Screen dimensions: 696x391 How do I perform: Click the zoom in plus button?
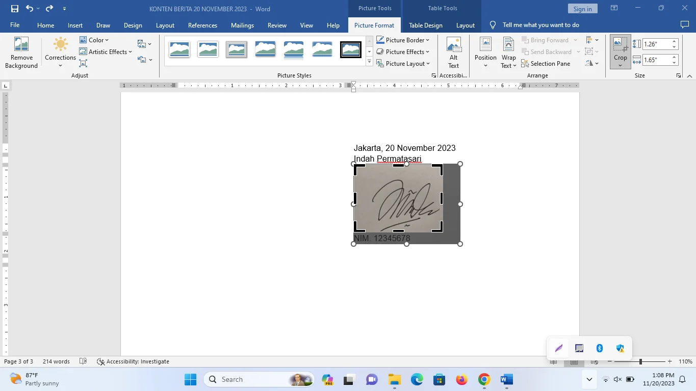[669, 361]
